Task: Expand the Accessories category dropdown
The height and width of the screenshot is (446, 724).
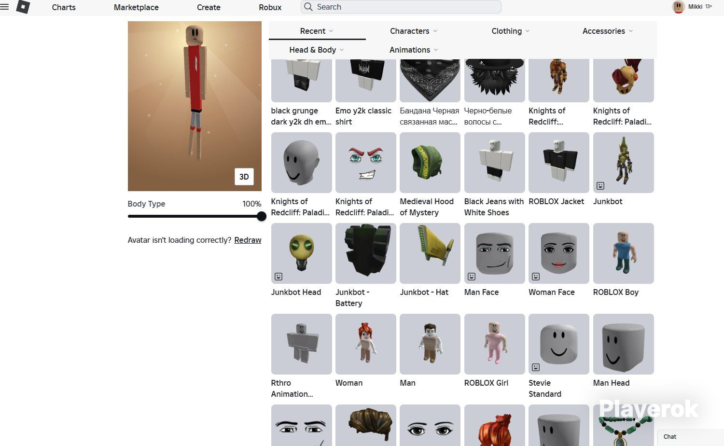Action: tap(608, 31)
